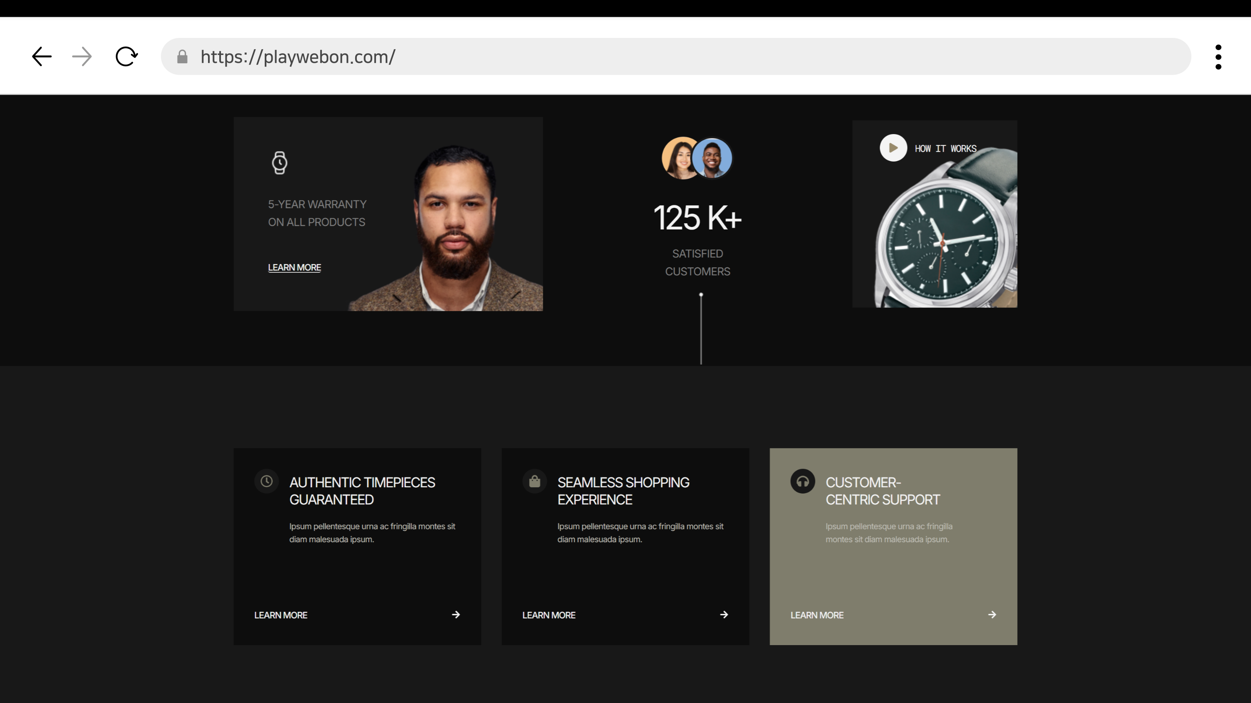Screen dimensions: 1251x703
Task: Play the How It Works video
Action: [x=893, y=148]
